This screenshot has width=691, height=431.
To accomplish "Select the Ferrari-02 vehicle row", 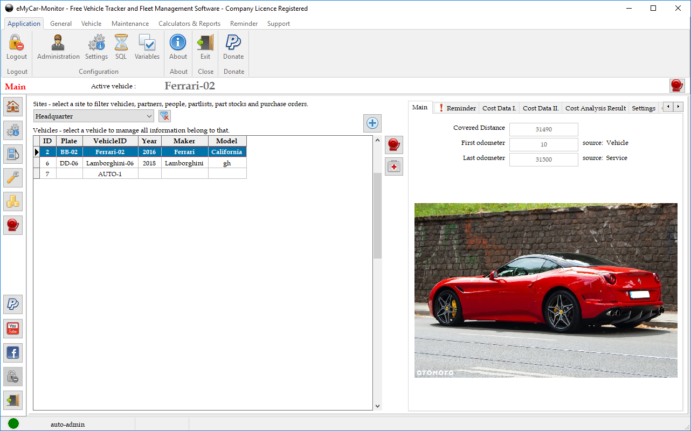I will coord(140,152).
